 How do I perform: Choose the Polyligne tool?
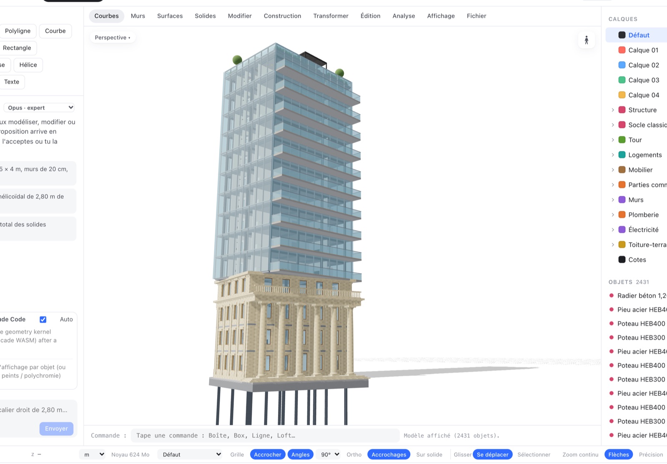(18, 31)
